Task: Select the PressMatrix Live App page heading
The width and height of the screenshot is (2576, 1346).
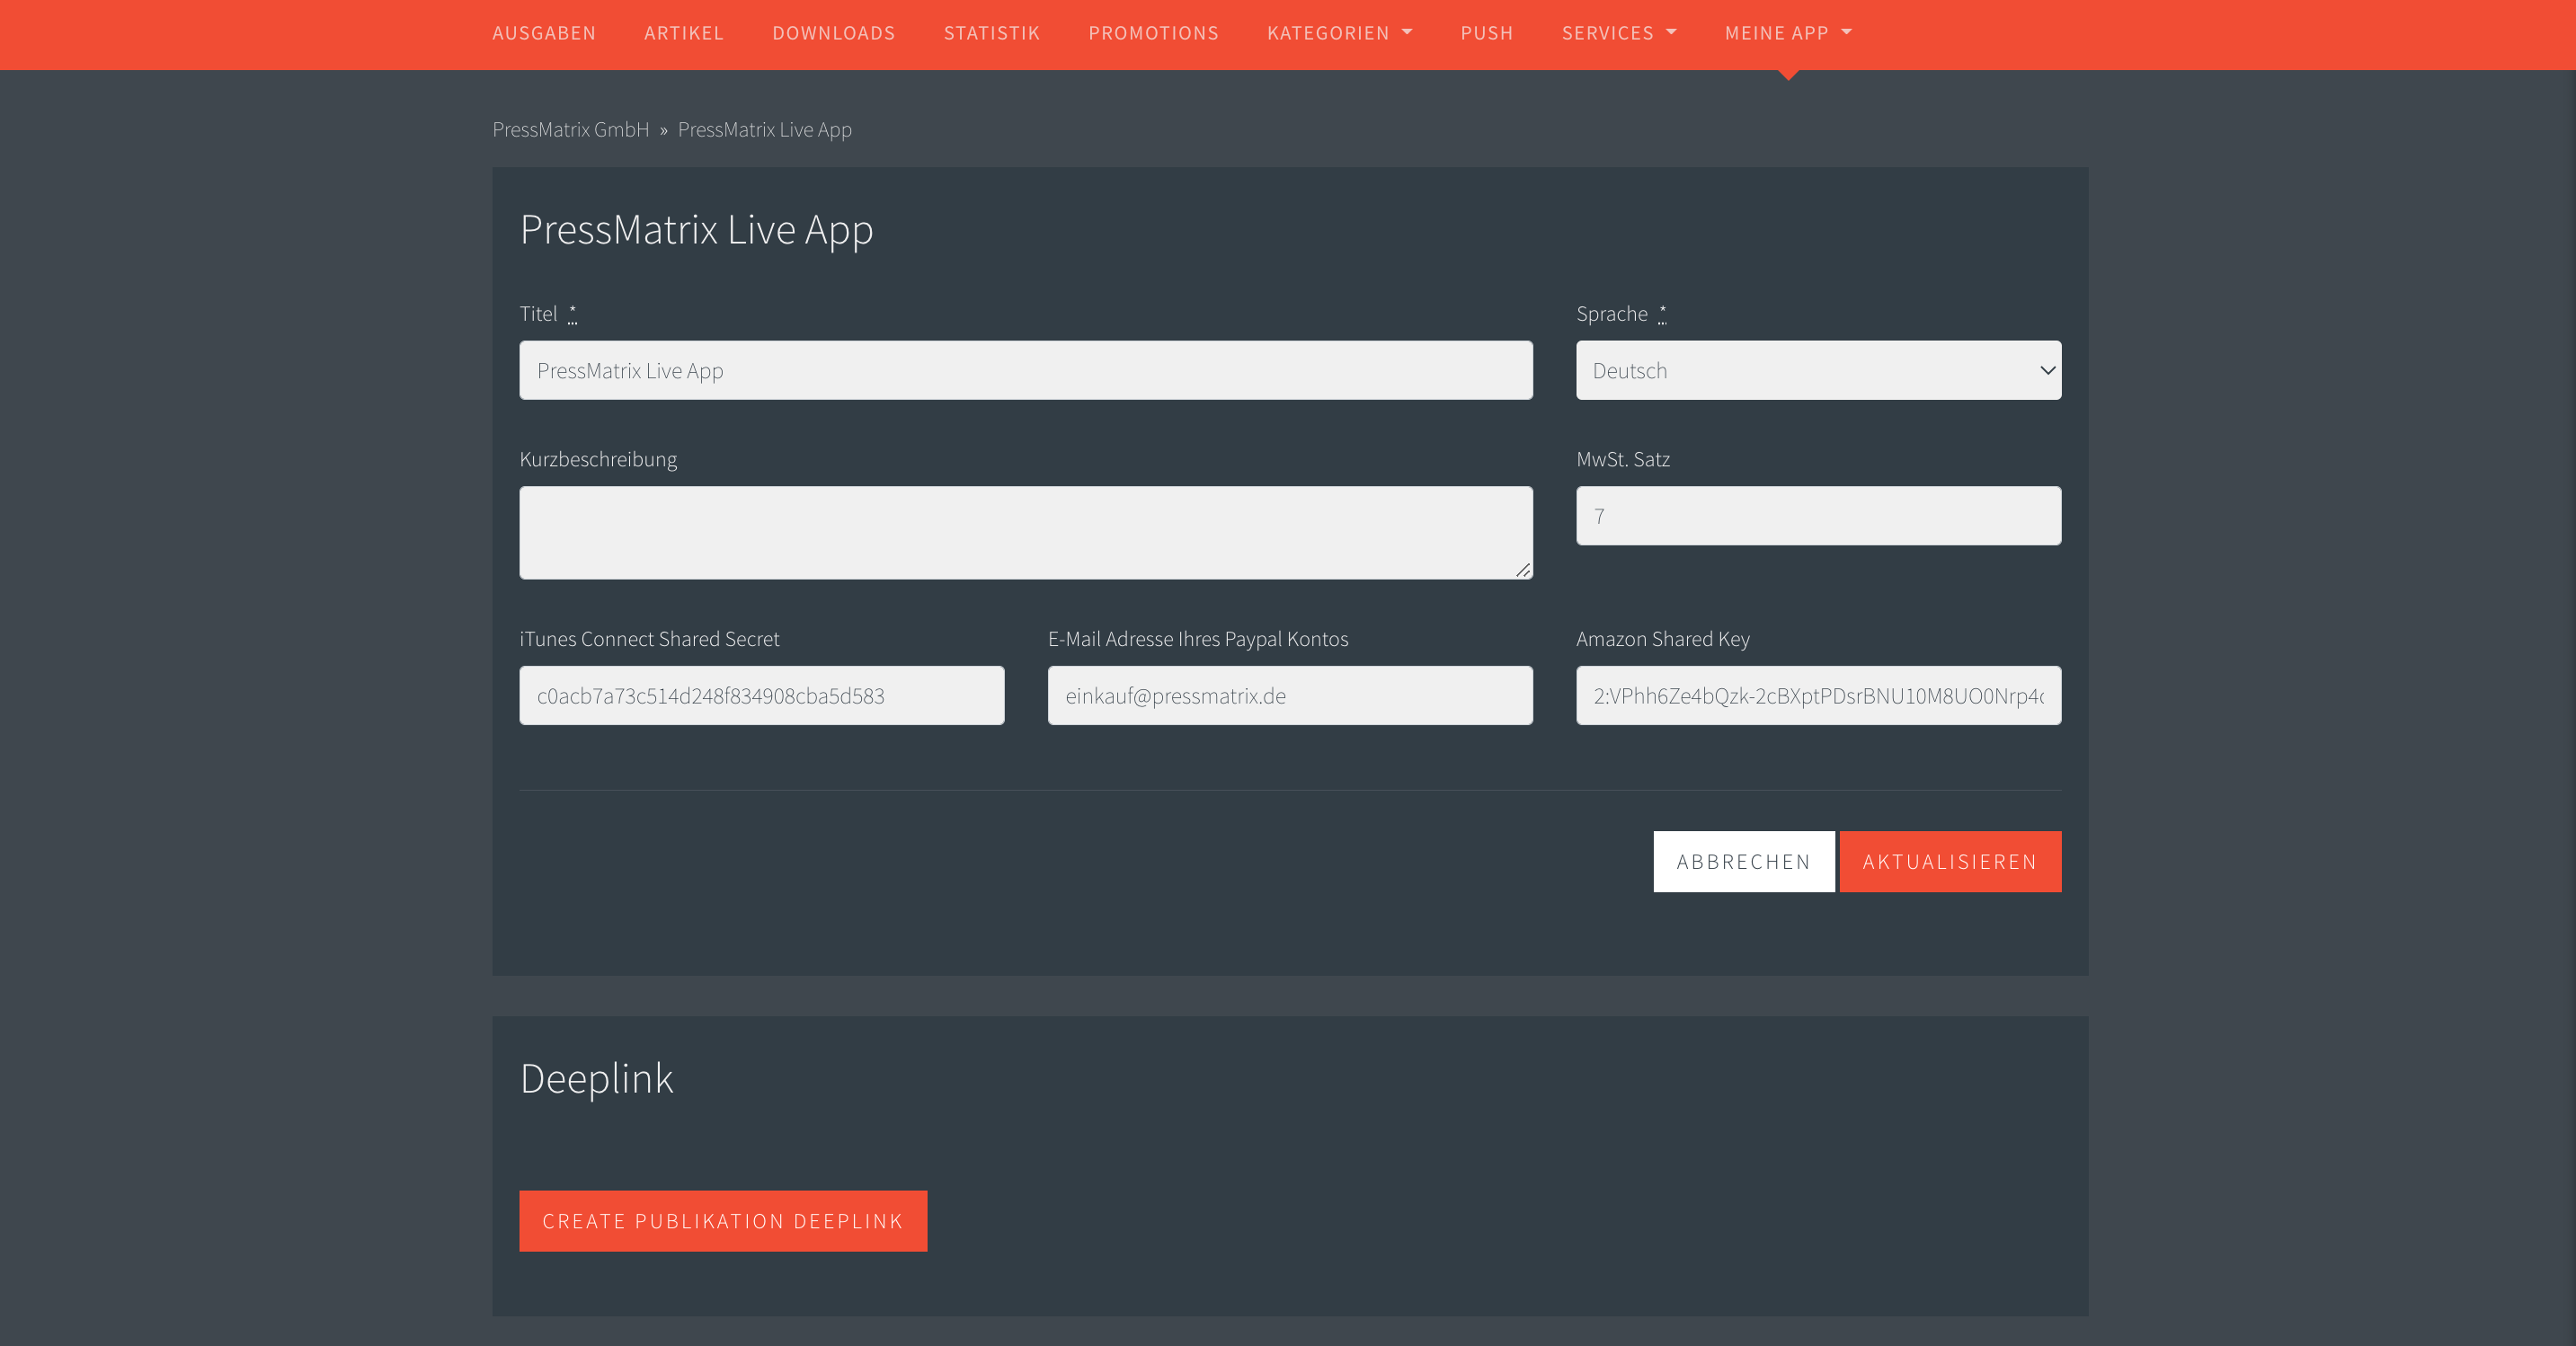Action: pyautogui.click(x=696, y=230)
